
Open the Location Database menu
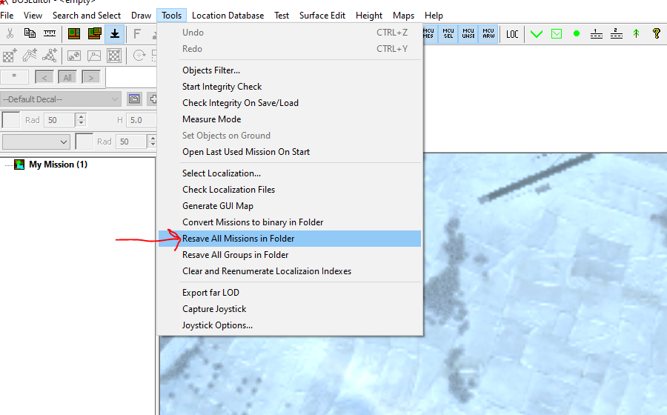point(228,15)
